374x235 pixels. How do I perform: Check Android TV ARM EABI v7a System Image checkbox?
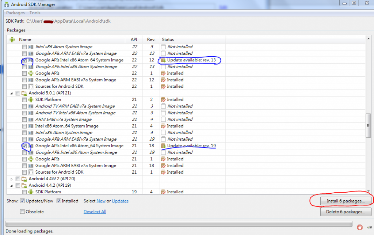point(24,106)
